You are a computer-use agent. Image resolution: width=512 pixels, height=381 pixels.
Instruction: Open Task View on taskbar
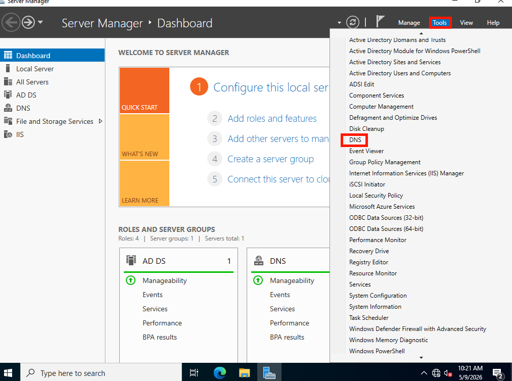click(194, 372)
